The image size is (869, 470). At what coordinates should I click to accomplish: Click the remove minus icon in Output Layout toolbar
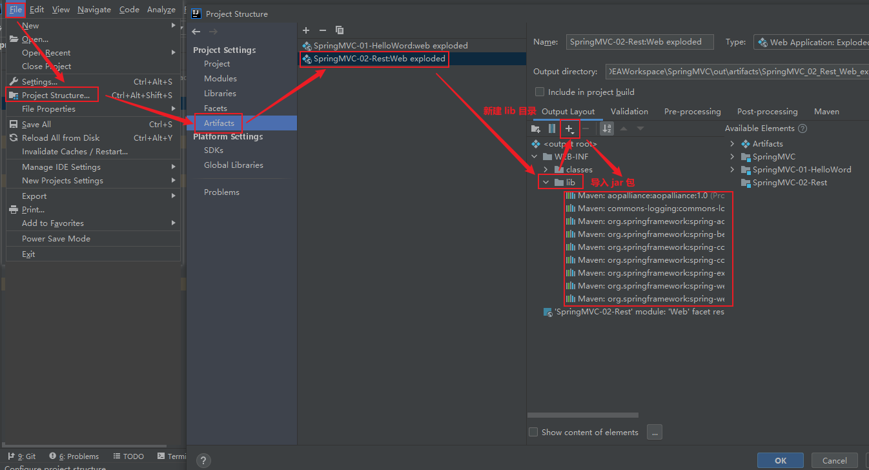pos(586,128)
